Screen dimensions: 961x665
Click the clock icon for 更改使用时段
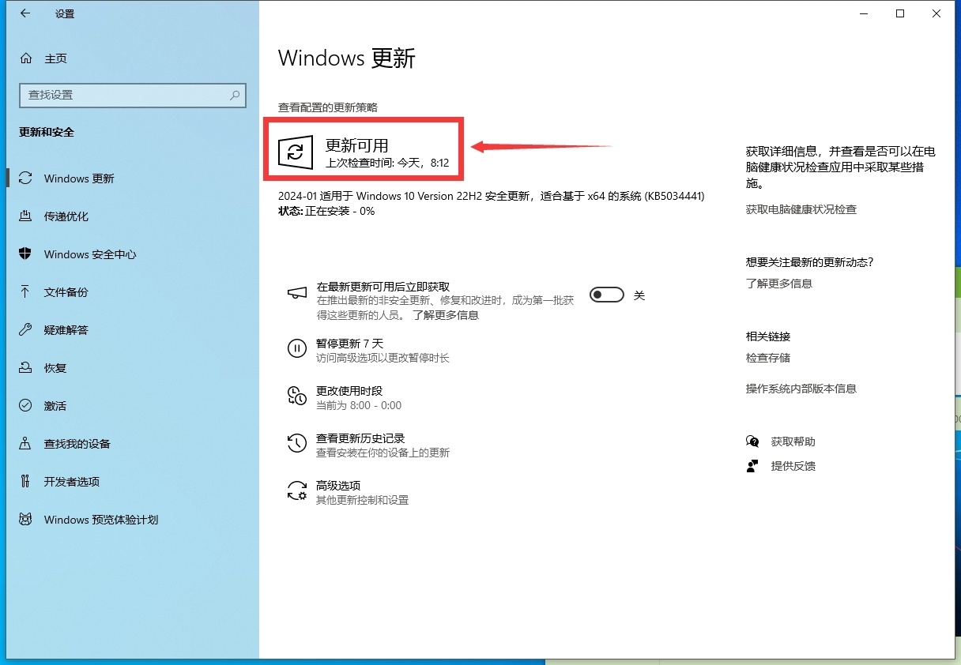pyautogui.click(x=296, y=396)
